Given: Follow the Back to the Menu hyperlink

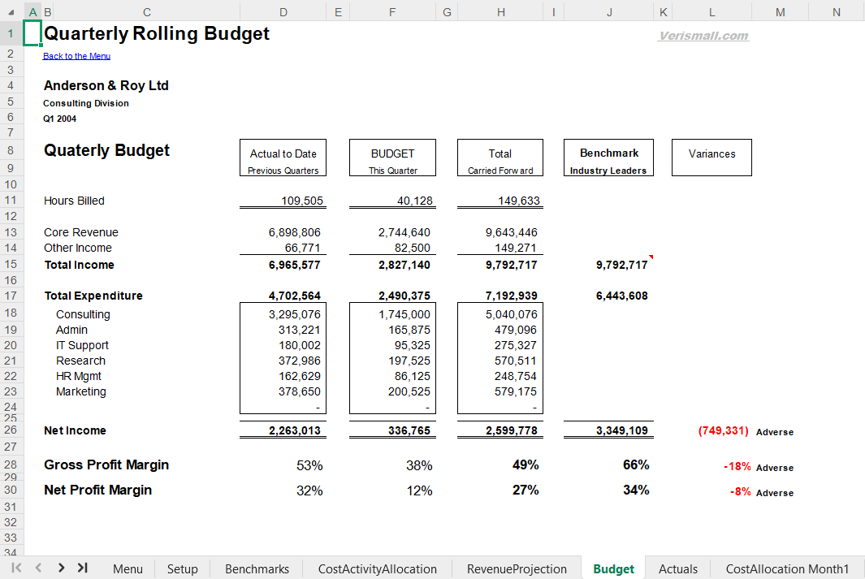Looking at the screenshot, I should (x=76, y=55).
